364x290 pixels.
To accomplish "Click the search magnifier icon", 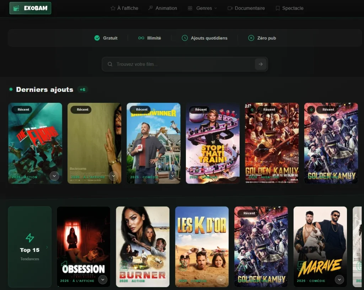I will [110, 64].
